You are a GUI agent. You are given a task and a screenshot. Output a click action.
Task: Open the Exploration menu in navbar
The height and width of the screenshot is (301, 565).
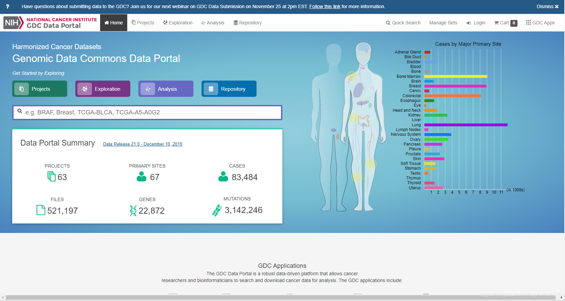178,23
